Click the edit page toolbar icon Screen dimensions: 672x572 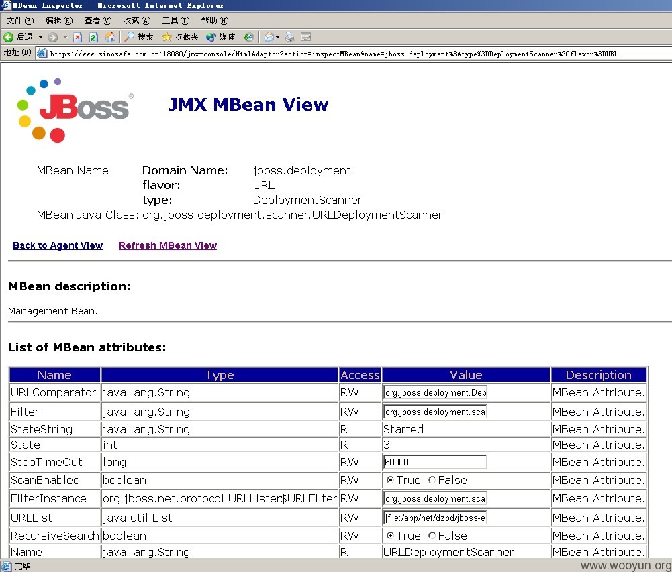[306, 38]
